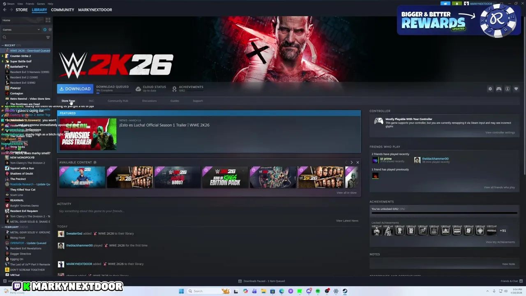This screenshot has width=526, height=296.
Task: Open advanced library filter icon
Action: coord(48,37)
